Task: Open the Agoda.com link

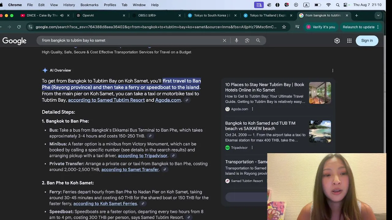Action: [168, 100]
